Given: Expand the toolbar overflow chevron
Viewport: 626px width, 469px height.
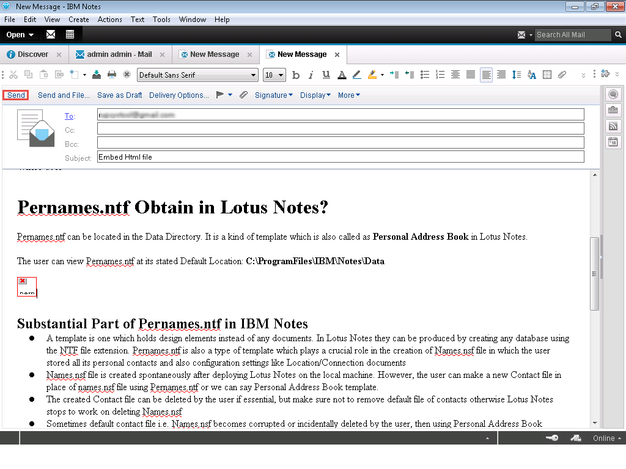Looking at the screenshot, I should click(583, 75).
